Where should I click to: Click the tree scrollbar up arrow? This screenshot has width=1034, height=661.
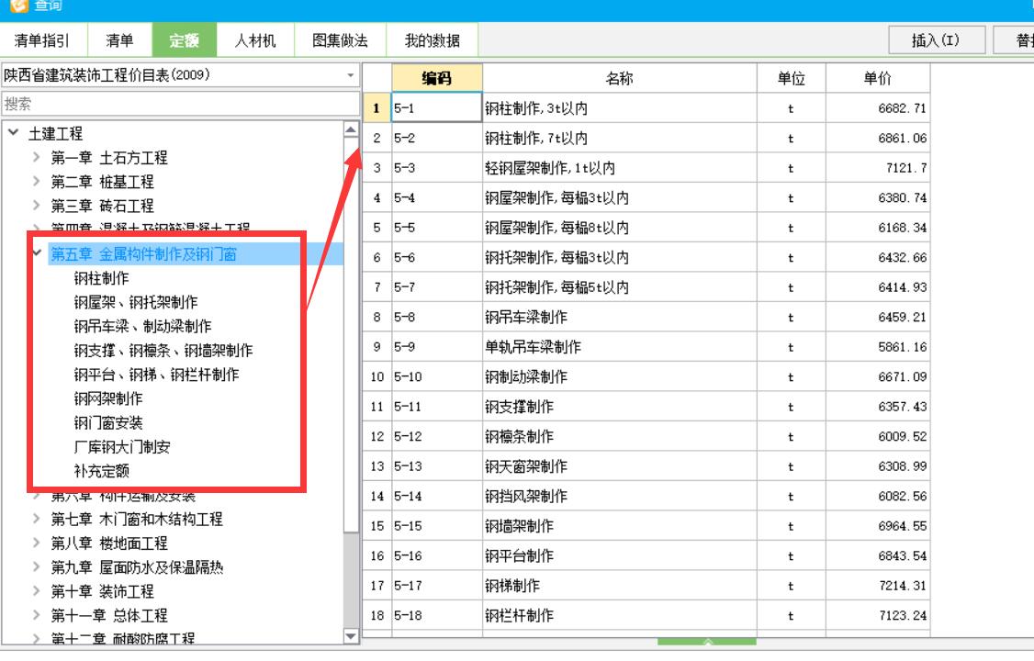click(351, 129)
